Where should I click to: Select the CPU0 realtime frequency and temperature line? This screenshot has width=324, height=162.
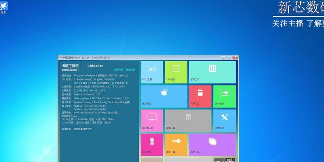click(88, 119)
